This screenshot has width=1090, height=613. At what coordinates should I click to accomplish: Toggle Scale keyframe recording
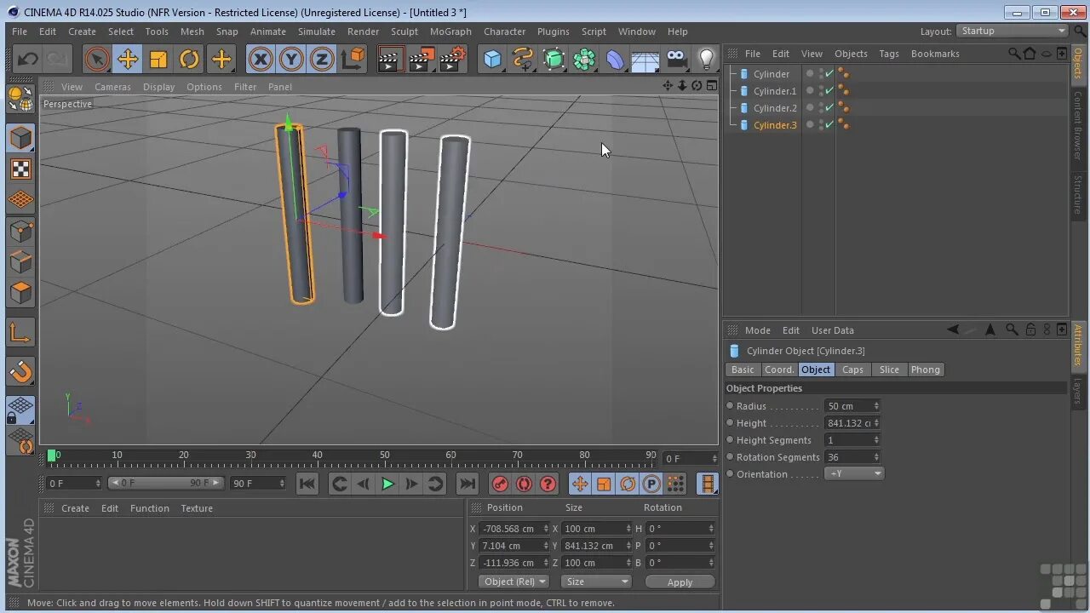click(603, 484)
